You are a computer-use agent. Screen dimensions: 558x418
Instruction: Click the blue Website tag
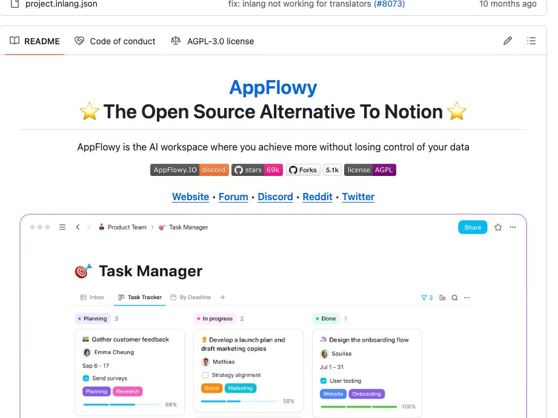click(333, 394)
